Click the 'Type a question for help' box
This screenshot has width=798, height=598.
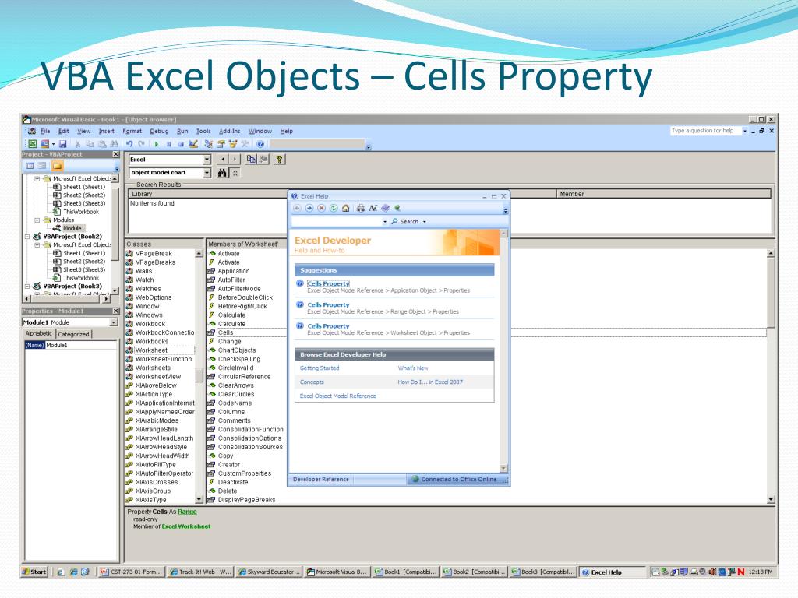[704, 131]
